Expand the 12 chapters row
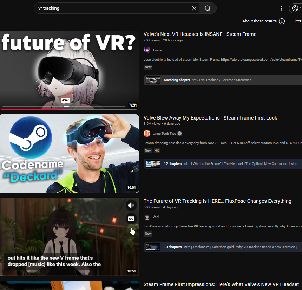 pos(223,164)
